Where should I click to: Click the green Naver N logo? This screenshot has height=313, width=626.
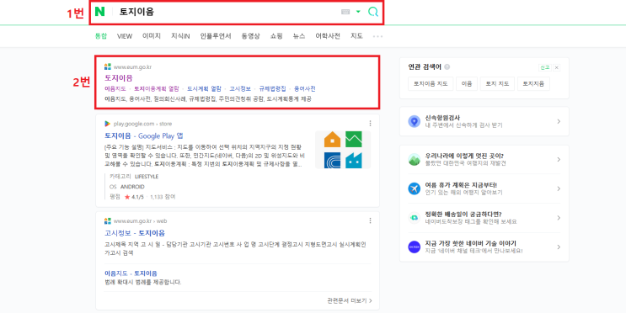(x=99, y=12)
